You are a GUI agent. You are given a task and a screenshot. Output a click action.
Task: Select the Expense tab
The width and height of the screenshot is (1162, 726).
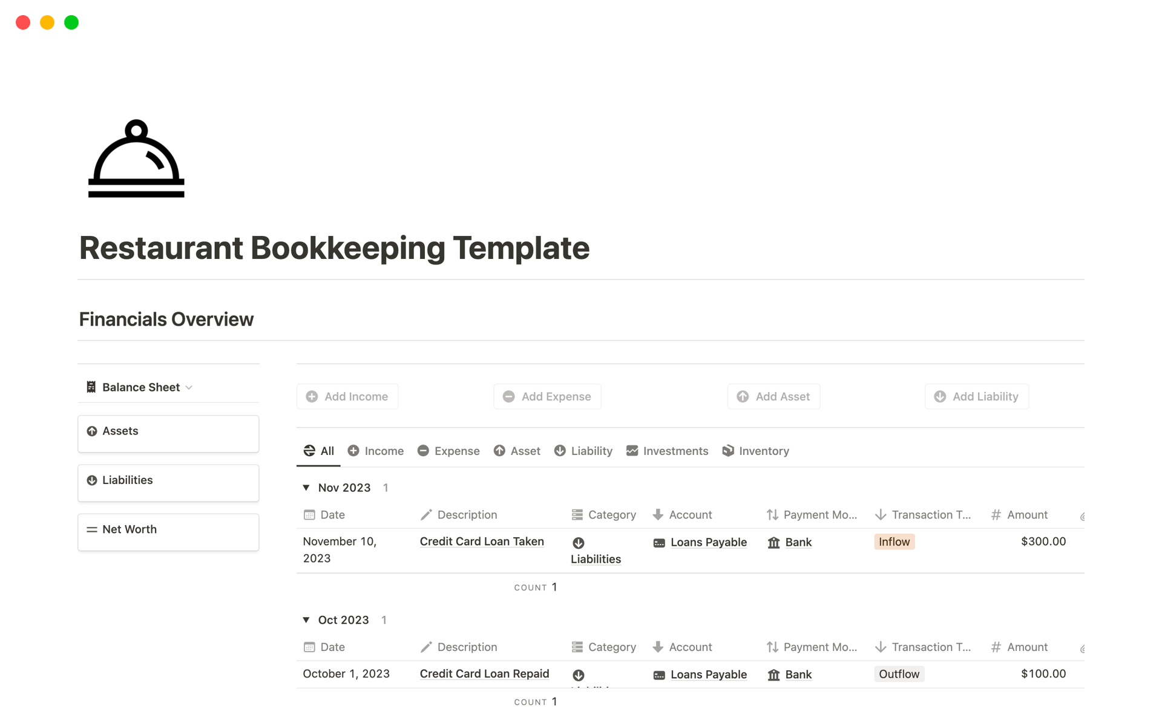[x=448, y=451]
